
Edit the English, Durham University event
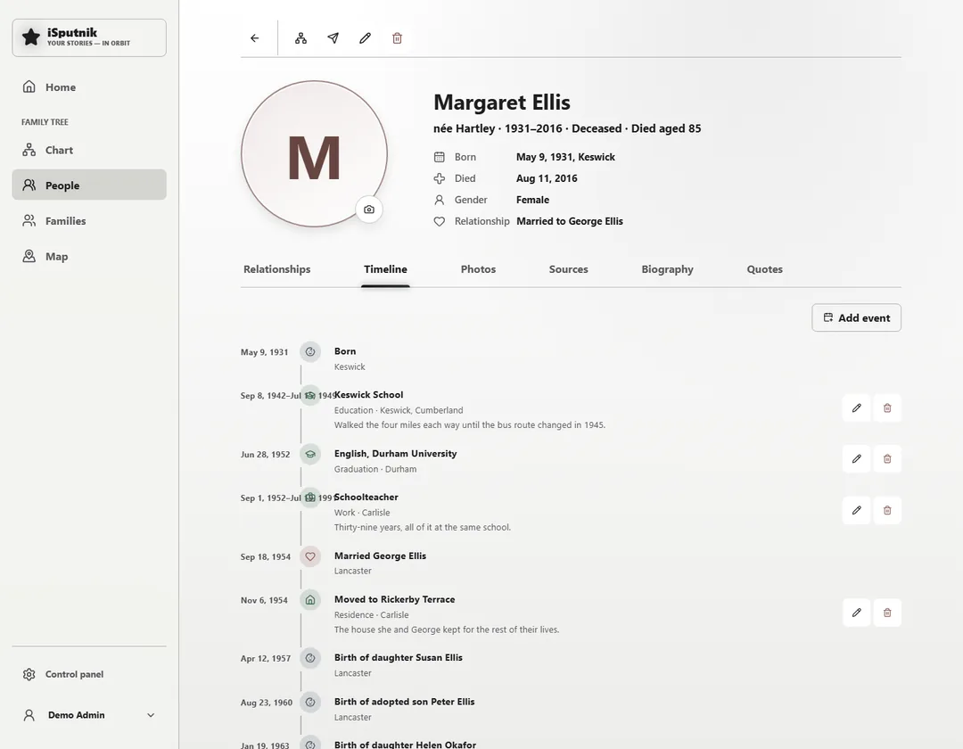[x=857, y=459]
